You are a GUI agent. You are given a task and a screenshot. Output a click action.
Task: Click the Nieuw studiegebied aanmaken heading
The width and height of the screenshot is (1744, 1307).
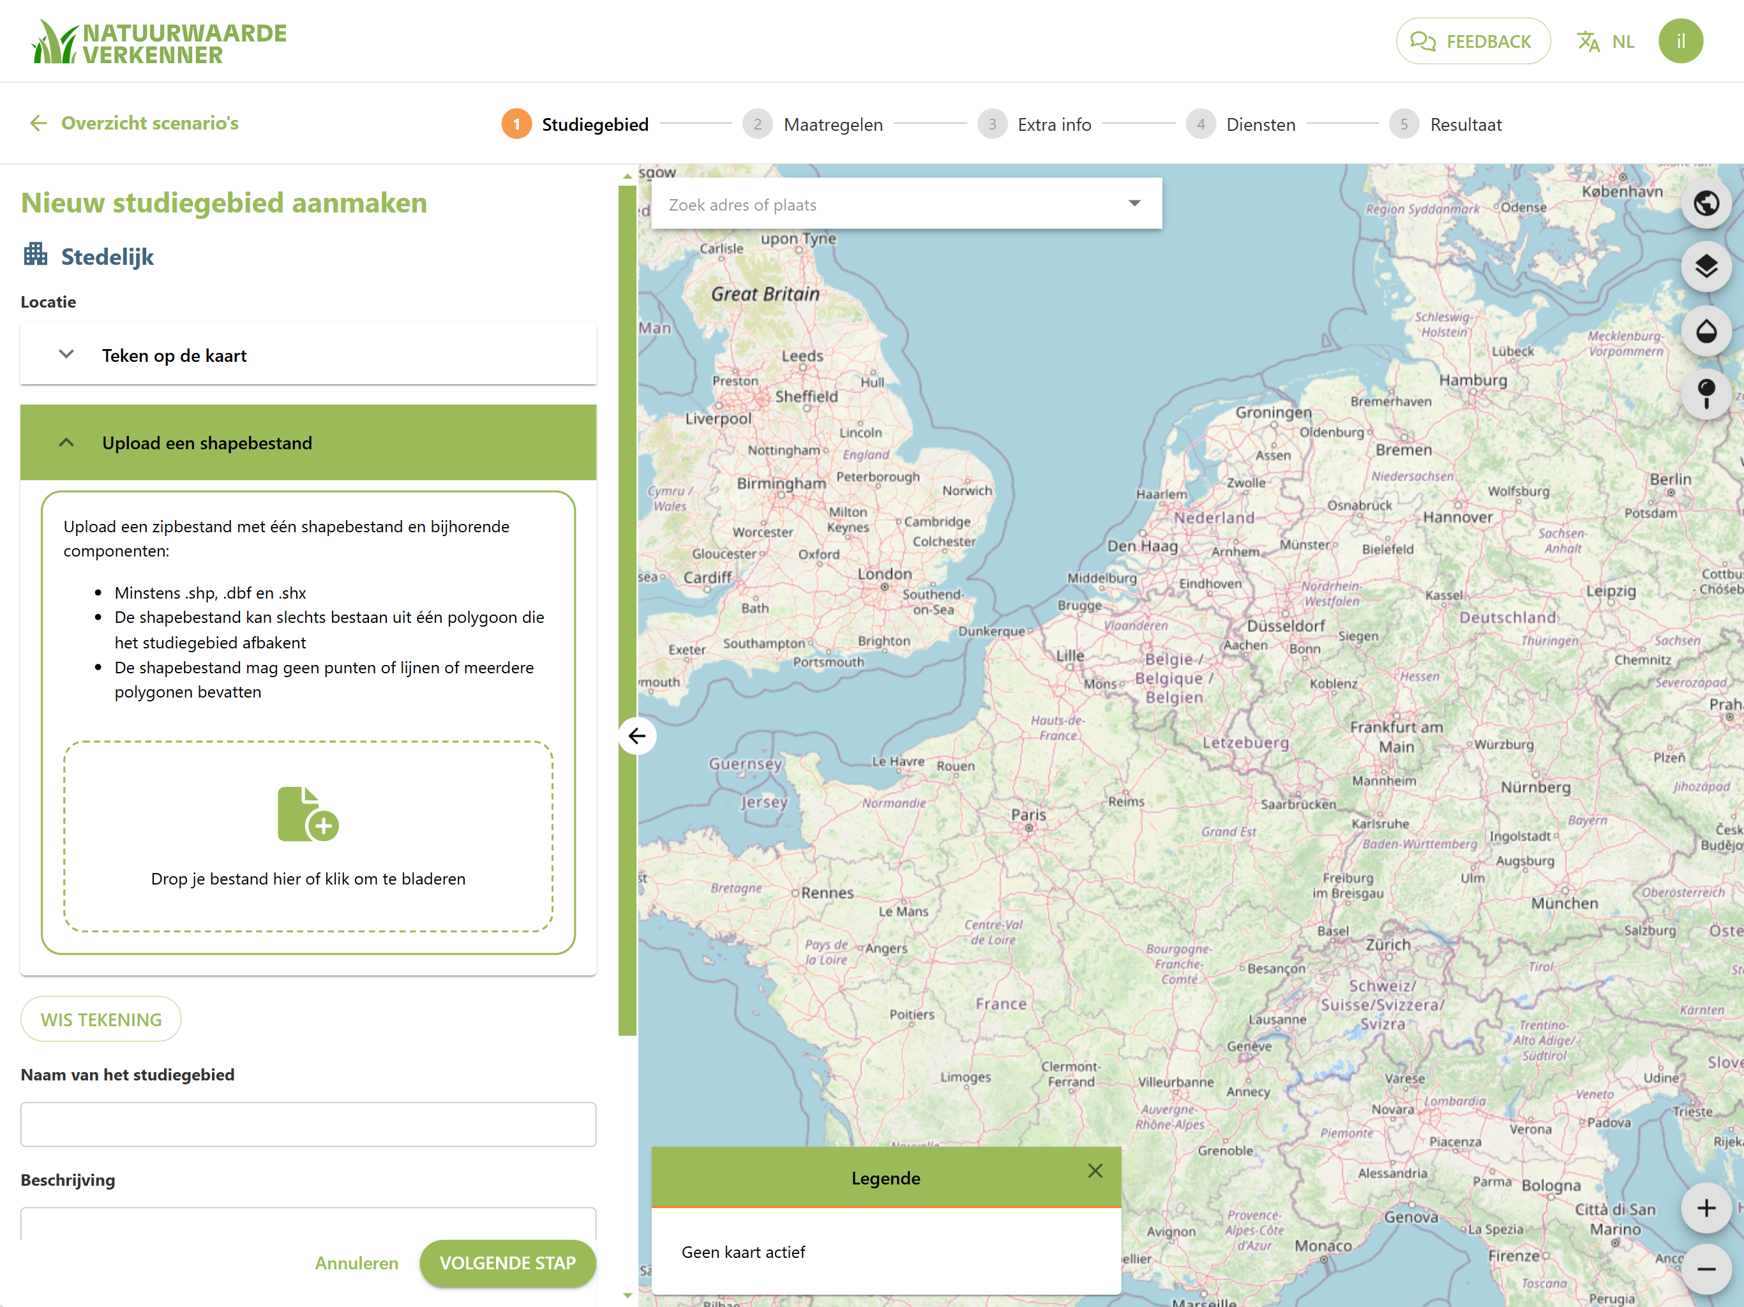224,202
